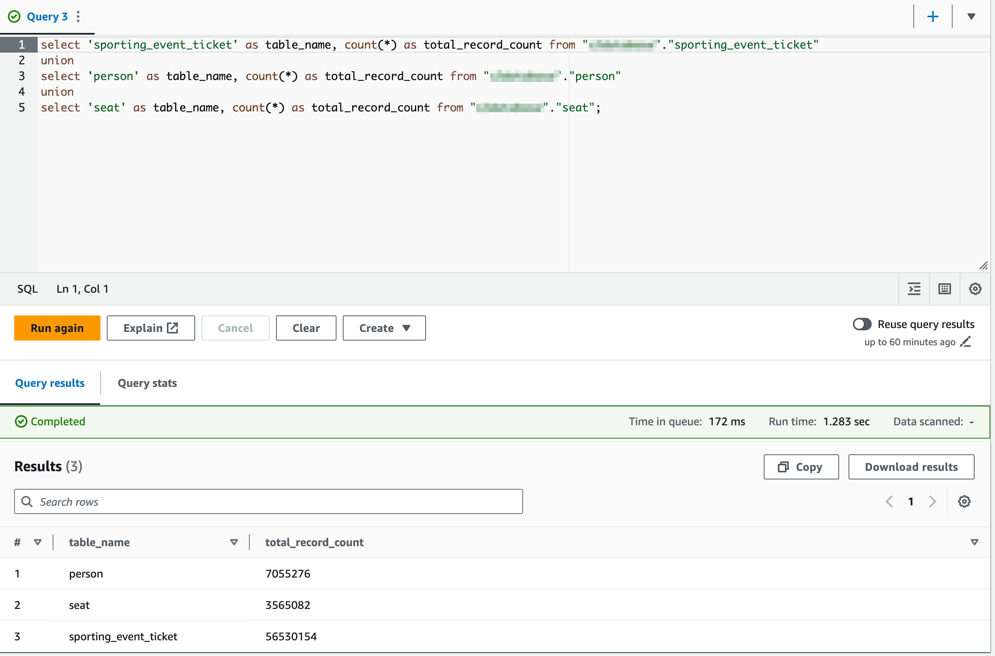Expand the query tabs dropdown arrow
This screenshot has height=656, width=995.
click(971, 17)
